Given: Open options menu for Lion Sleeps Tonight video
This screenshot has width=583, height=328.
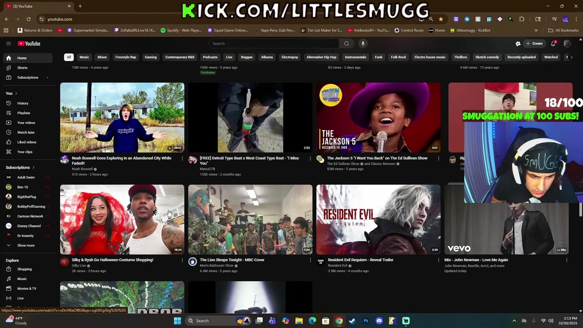Looking at the screenshot, I should click(x=311, y=260).
